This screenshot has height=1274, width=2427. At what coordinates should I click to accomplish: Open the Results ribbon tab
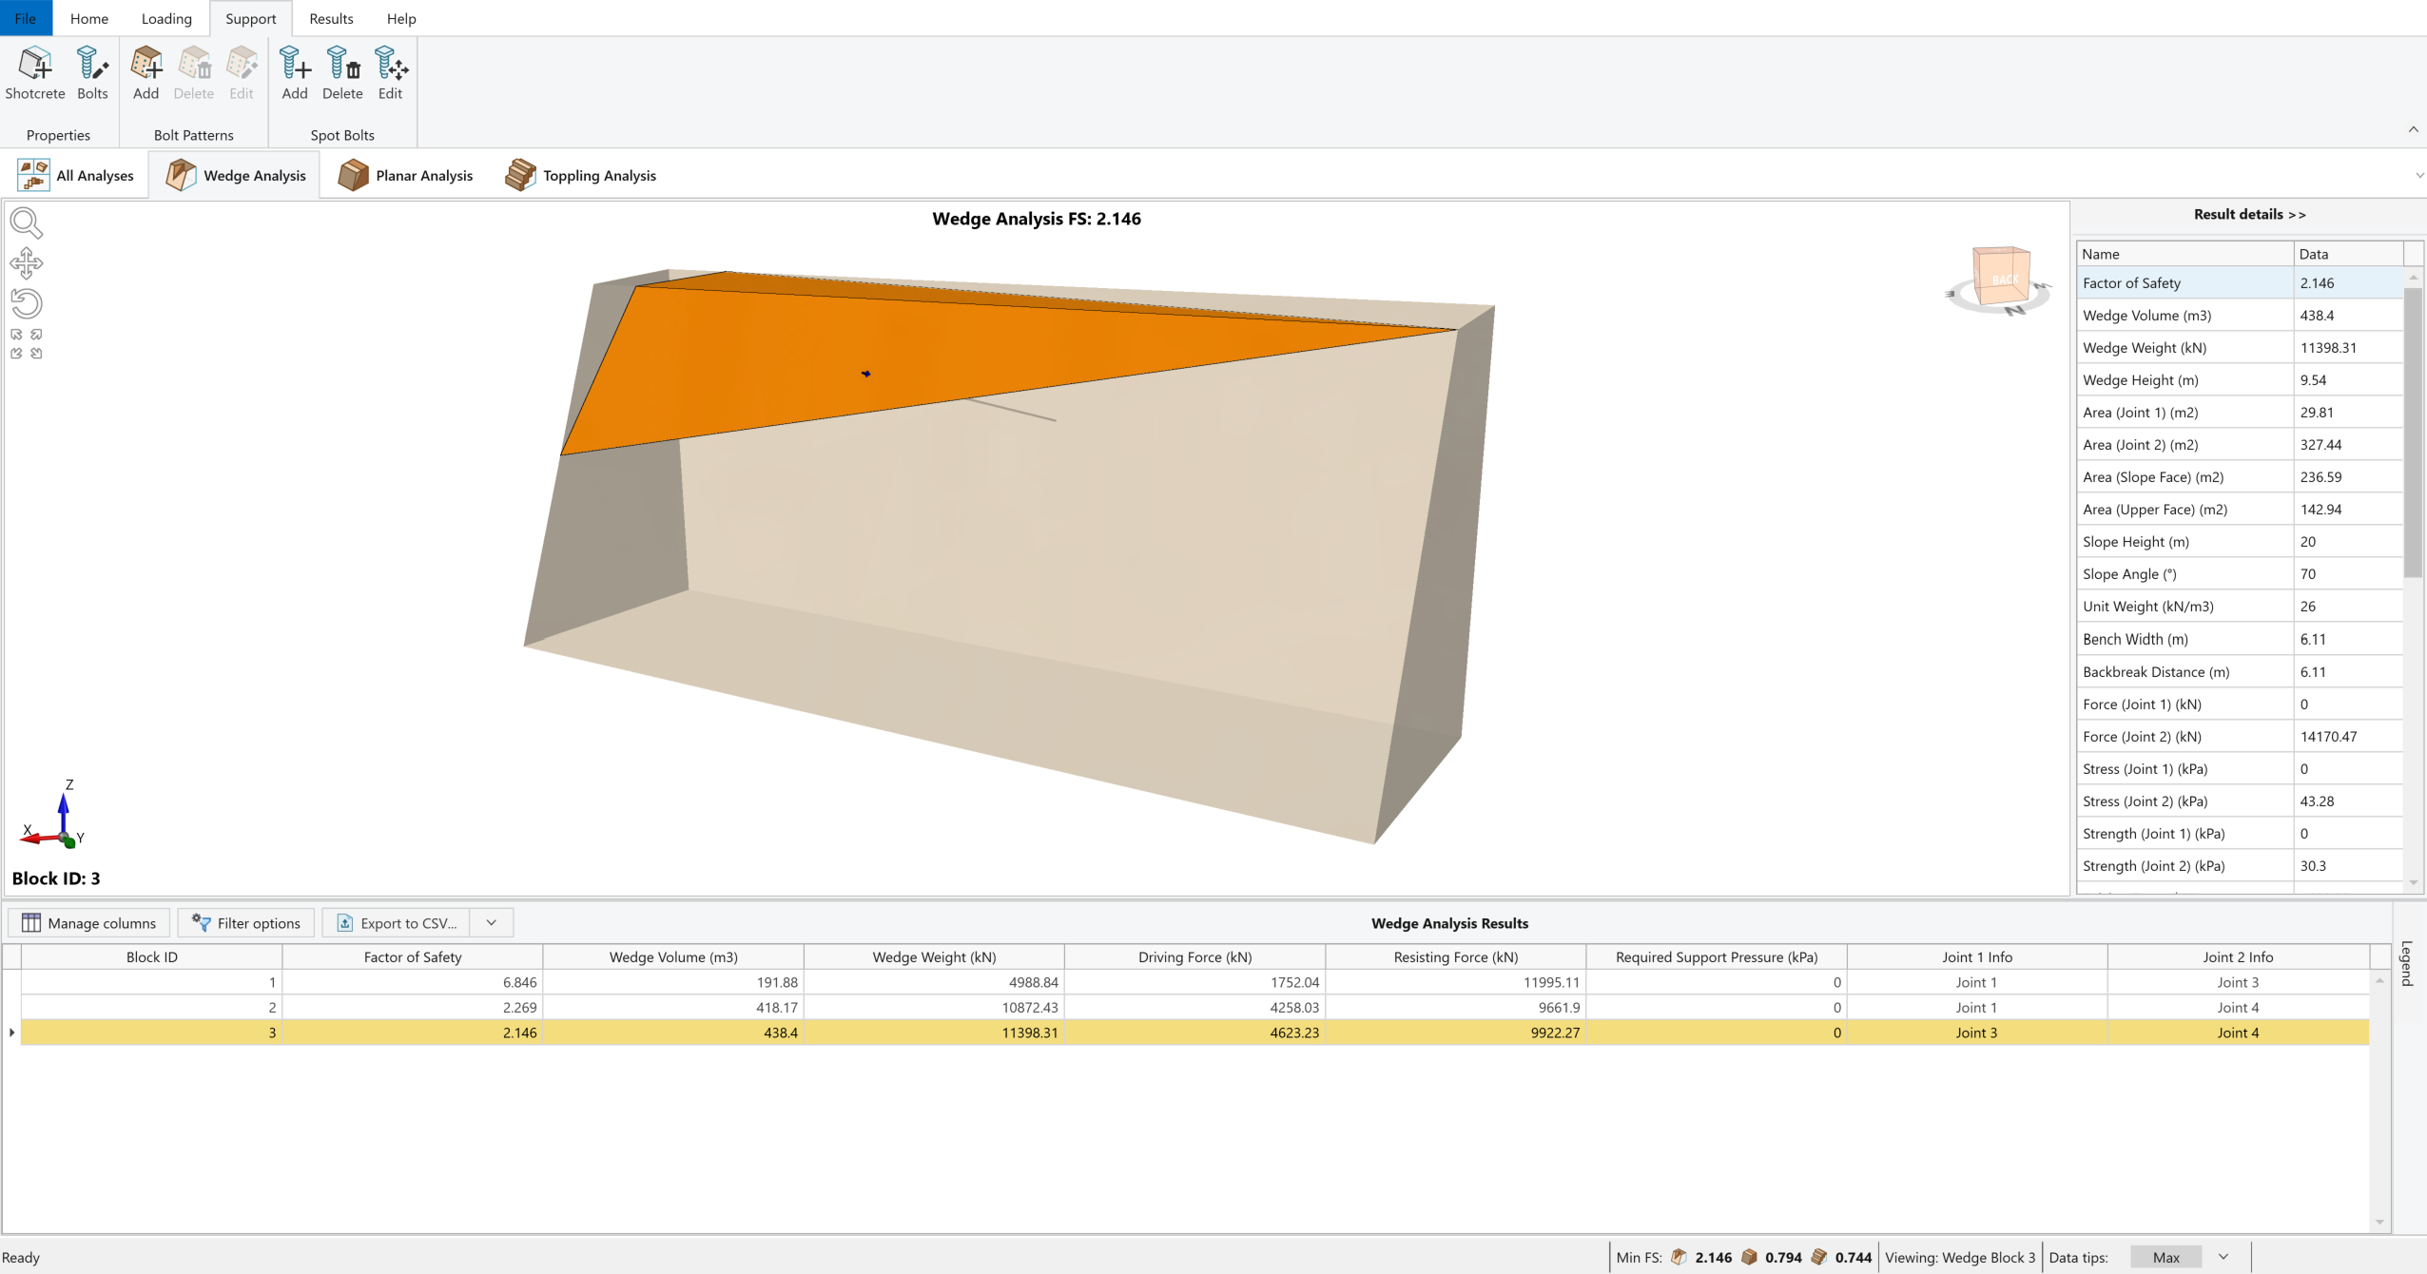pyautogui.click(x=331, y=18)
